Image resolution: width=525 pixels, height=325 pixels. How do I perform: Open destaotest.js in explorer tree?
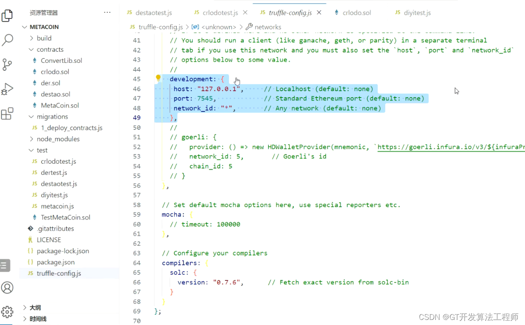coord(59,184)
